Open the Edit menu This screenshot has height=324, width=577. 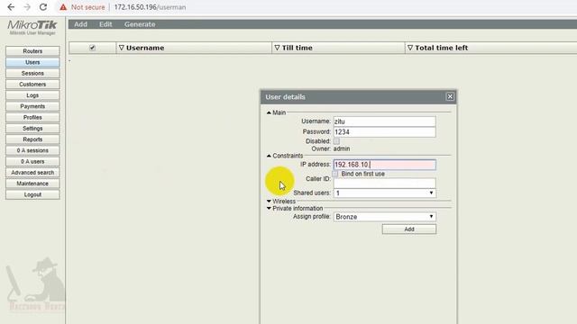(x=105, y=24)
